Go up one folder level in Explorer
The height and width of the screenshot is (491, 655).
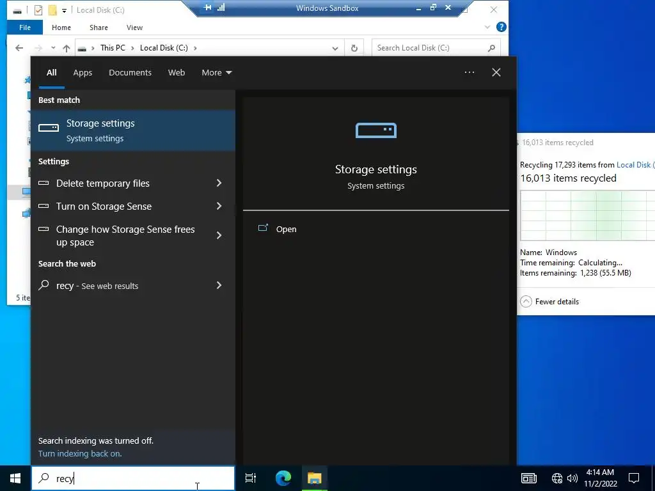[67, 48]
